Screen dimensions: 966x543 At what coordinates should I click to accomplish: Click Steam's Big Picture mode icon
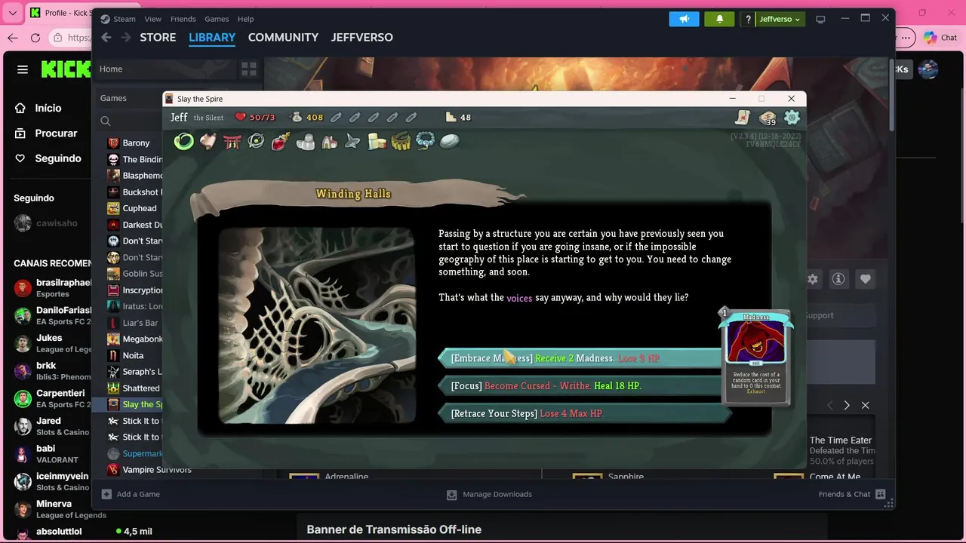[x=820, y=19]
